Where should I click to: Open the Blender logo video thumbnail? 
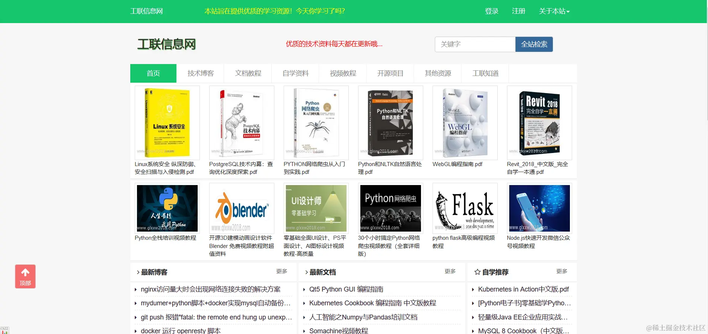[242, 208]
